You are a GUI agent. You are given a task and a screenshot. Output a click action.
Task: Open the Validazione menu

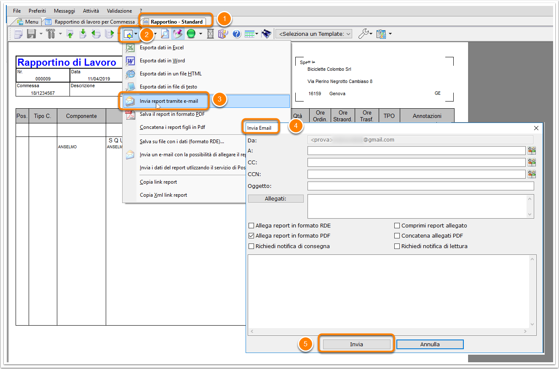[120, 11]
